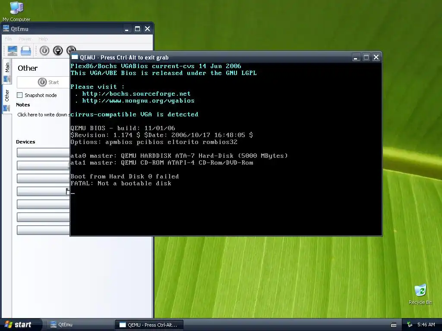Enable the Snapshot mode checkbox
Screen dimensions: 442x331
click(x=20, y=95)
